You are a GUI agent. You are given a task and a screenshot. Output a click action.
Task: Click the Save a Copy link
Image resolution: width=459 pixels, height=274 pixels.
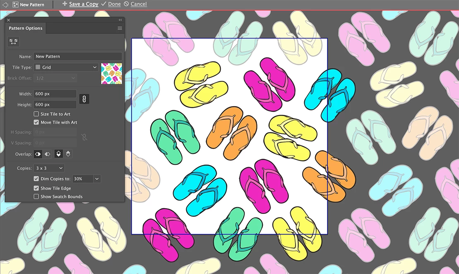(84, 4)
